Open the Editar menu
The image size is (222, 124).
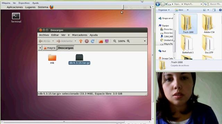click(x=55, y=35)
